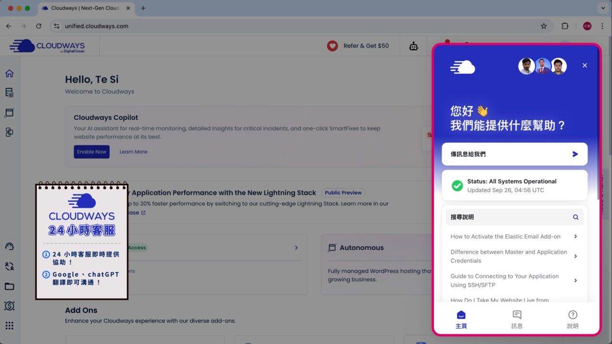Switch to the 訊息 tab in chat widget
The image size is (612, 344).
pyautogui.click(x=517, y=318)
